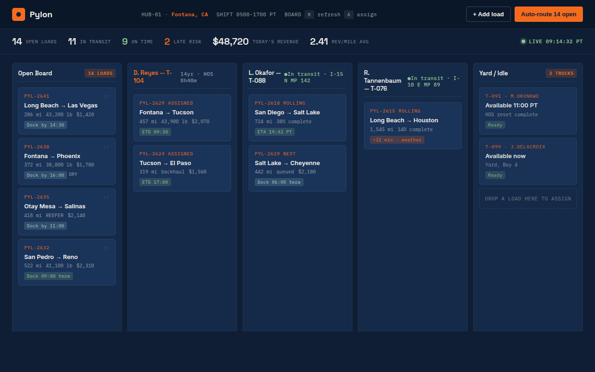The height and width of the screenshot is (372, 595).
Task: Open the Fontana → Phoenix load card
Action: coord(67,161)
